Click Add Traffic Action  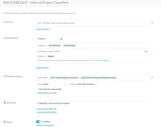pos(46,93)
